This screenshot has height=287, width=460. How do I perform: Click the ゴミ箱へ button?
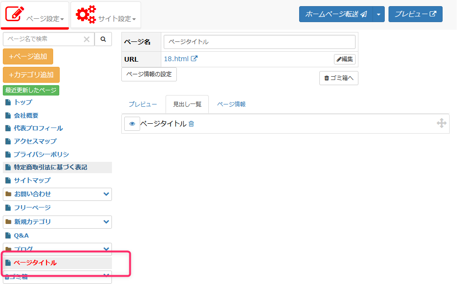pos(338,78)
